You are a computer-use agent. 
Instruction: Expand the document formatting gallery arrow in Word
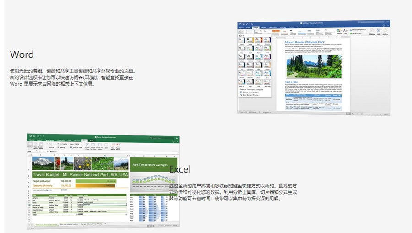335,32
